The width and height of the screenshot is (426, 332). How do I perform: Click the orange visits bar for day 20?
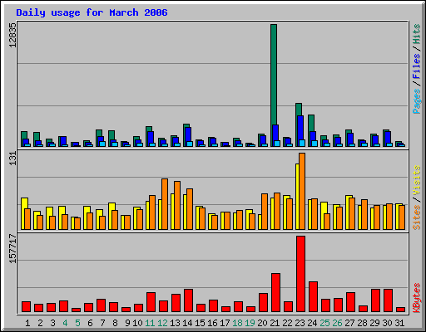click(x=265, y=212)
